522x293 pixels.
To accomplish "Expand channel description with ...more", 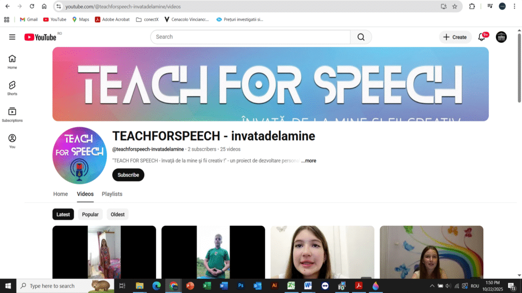I will 308,161.
